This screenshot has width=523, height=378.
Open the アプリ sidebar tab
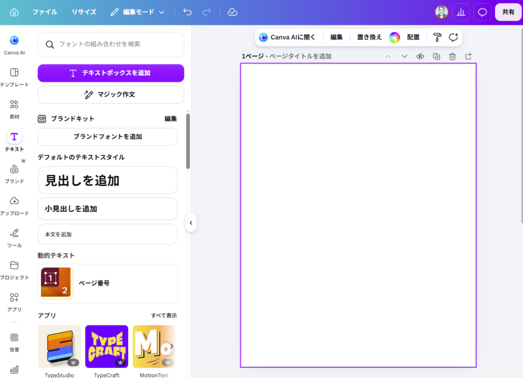pos(14,302)
